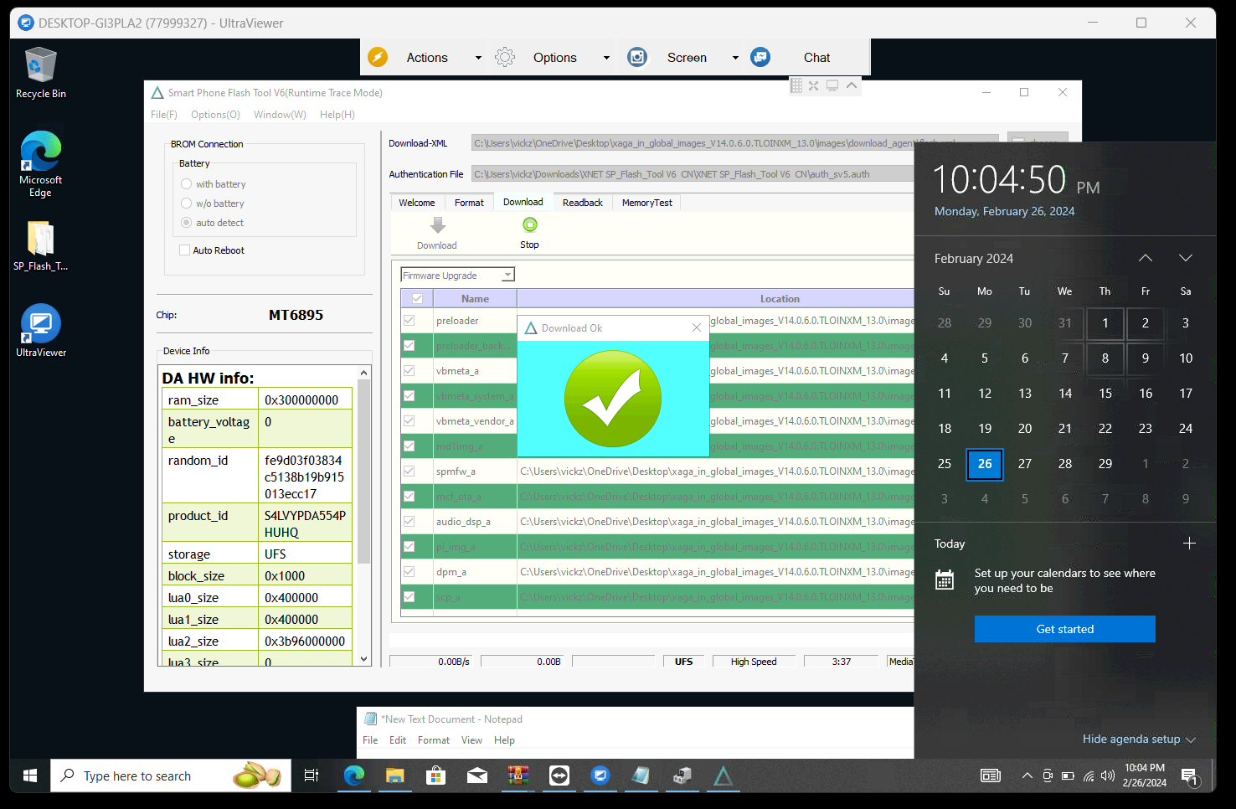Click the fullscreen arrows icon on mini toolbar
The height and width of the screenshot is (809, 1236).
coord(813,85)
